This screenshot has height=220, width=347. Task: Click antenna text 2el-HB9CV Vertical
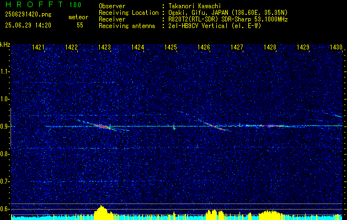click(197, 26)
